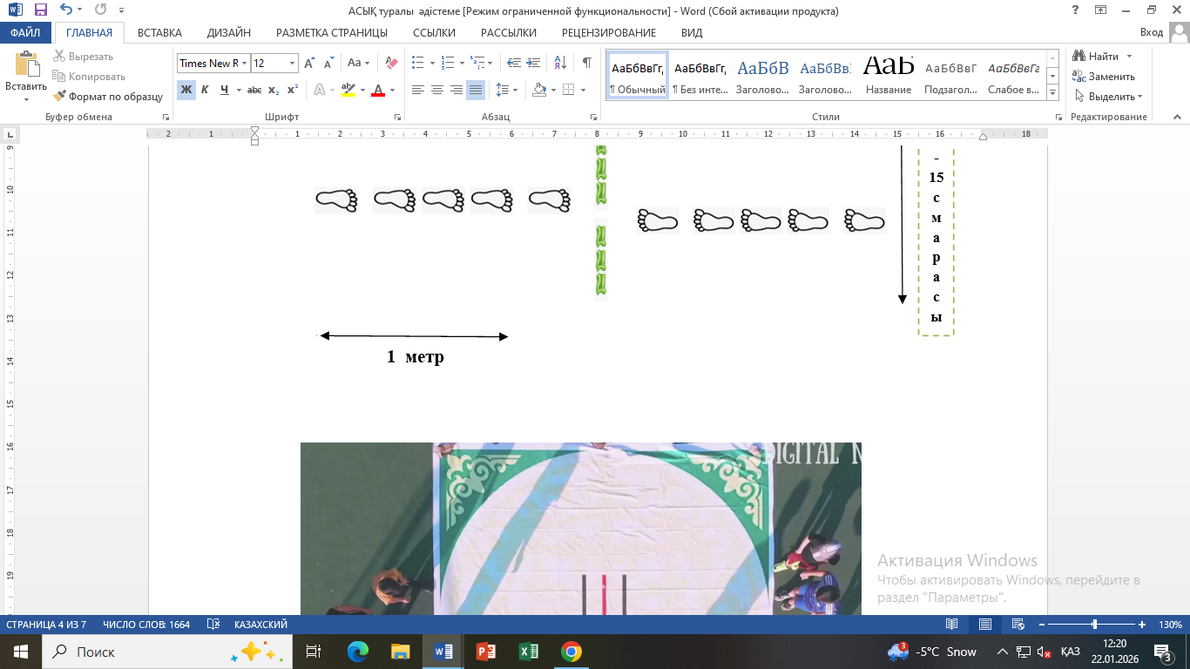This screenshot has height=669, width=1190.
Task: Redo the last undone action
Action: [100, 10]
